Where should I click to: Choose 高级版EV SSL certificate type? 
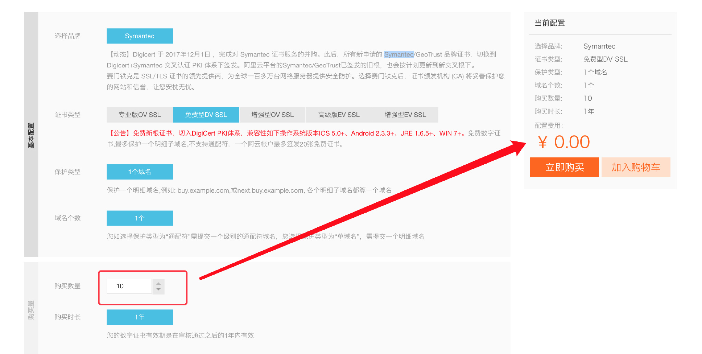coord(339,115)
